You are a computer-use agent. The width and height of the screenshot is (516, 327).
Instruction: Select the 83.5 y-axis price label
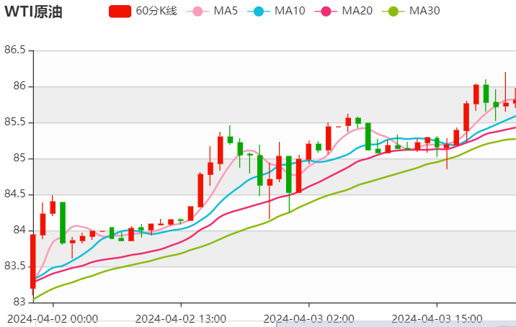point(15,266)
